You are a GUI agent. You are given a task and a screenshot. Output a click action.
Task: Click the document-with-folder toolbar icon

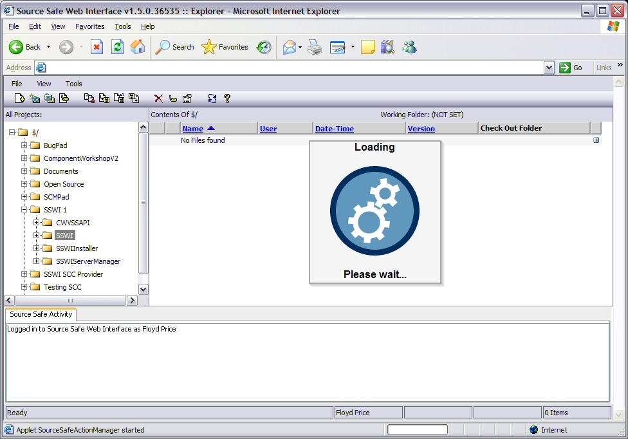[x=64, y=98]
